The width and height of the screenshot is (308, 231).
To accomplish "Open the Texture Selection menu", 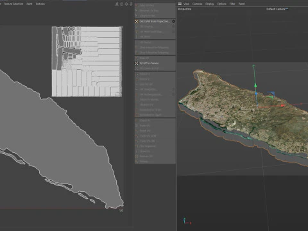I will [13, 4].
